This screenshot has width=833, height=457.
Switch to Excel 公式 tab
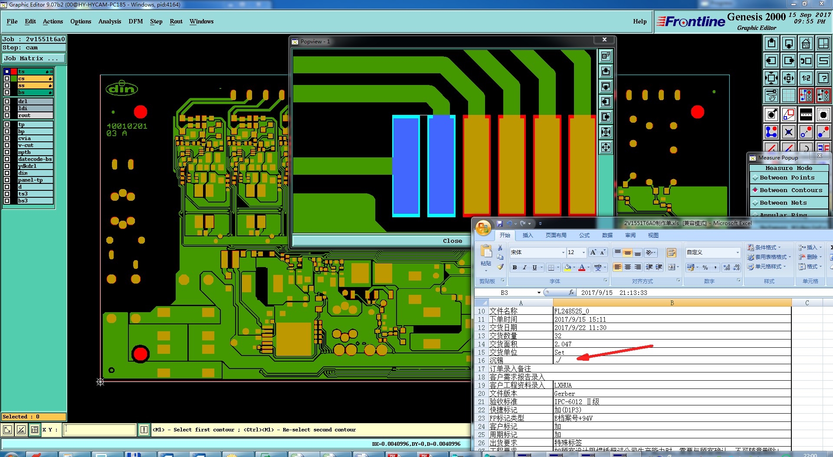(584, 235)
